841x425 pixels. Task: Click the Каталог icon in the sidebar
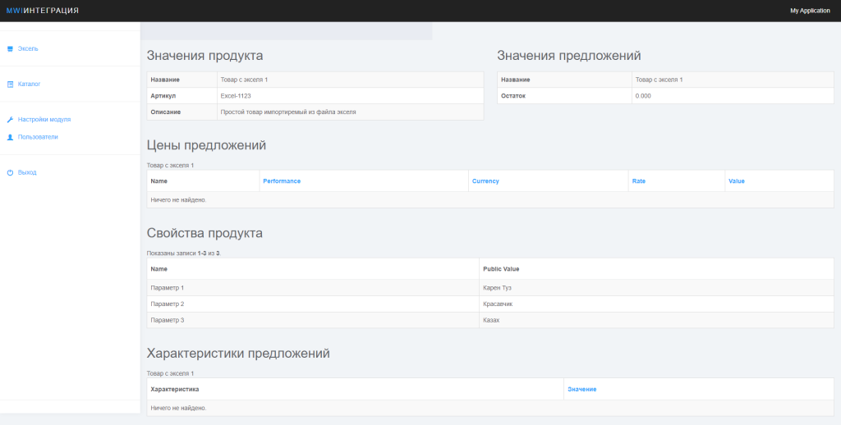(x=10, y=85)
